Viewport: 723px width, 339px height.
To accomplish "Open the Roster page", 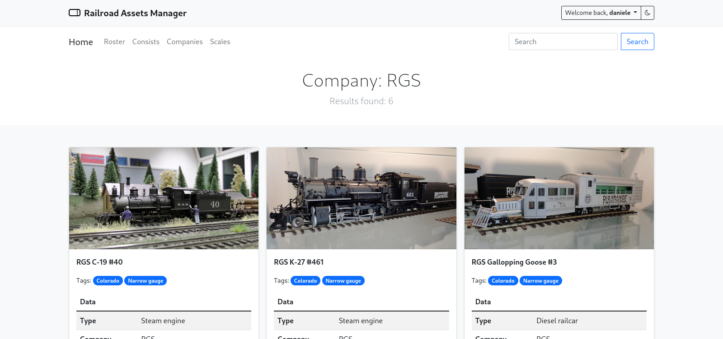I will [114, 41].
